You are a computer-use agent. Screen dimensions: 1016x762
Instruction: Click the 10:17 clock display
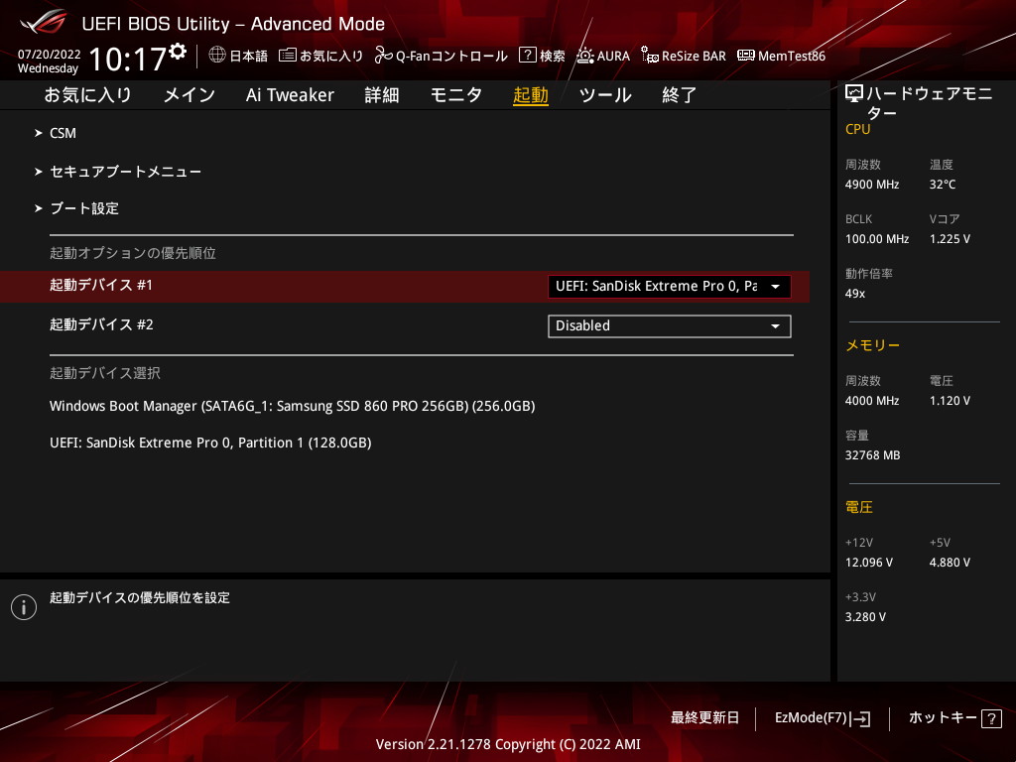tap(128, 59)
